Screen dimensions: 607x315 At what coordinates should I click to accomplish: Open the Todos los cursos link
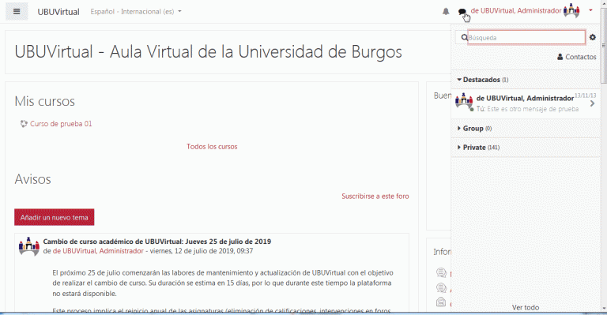point(212,147)
